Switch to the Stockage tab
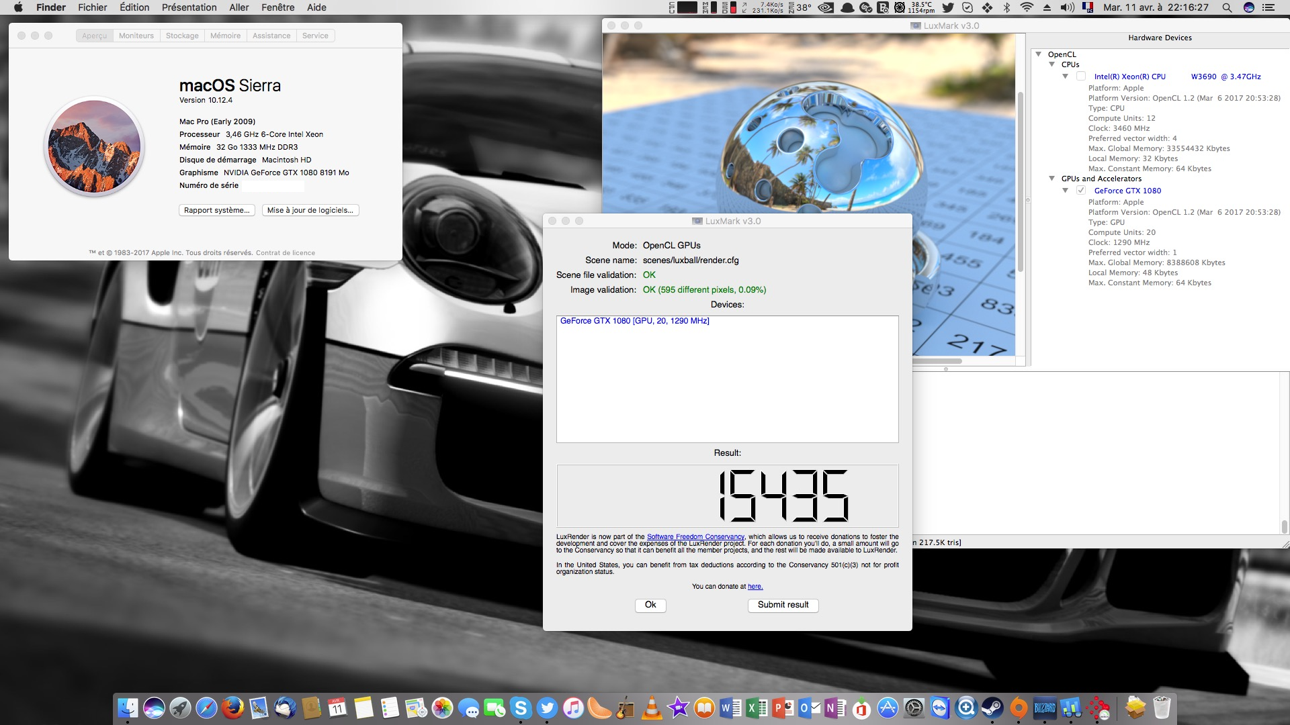 (182, 36)
